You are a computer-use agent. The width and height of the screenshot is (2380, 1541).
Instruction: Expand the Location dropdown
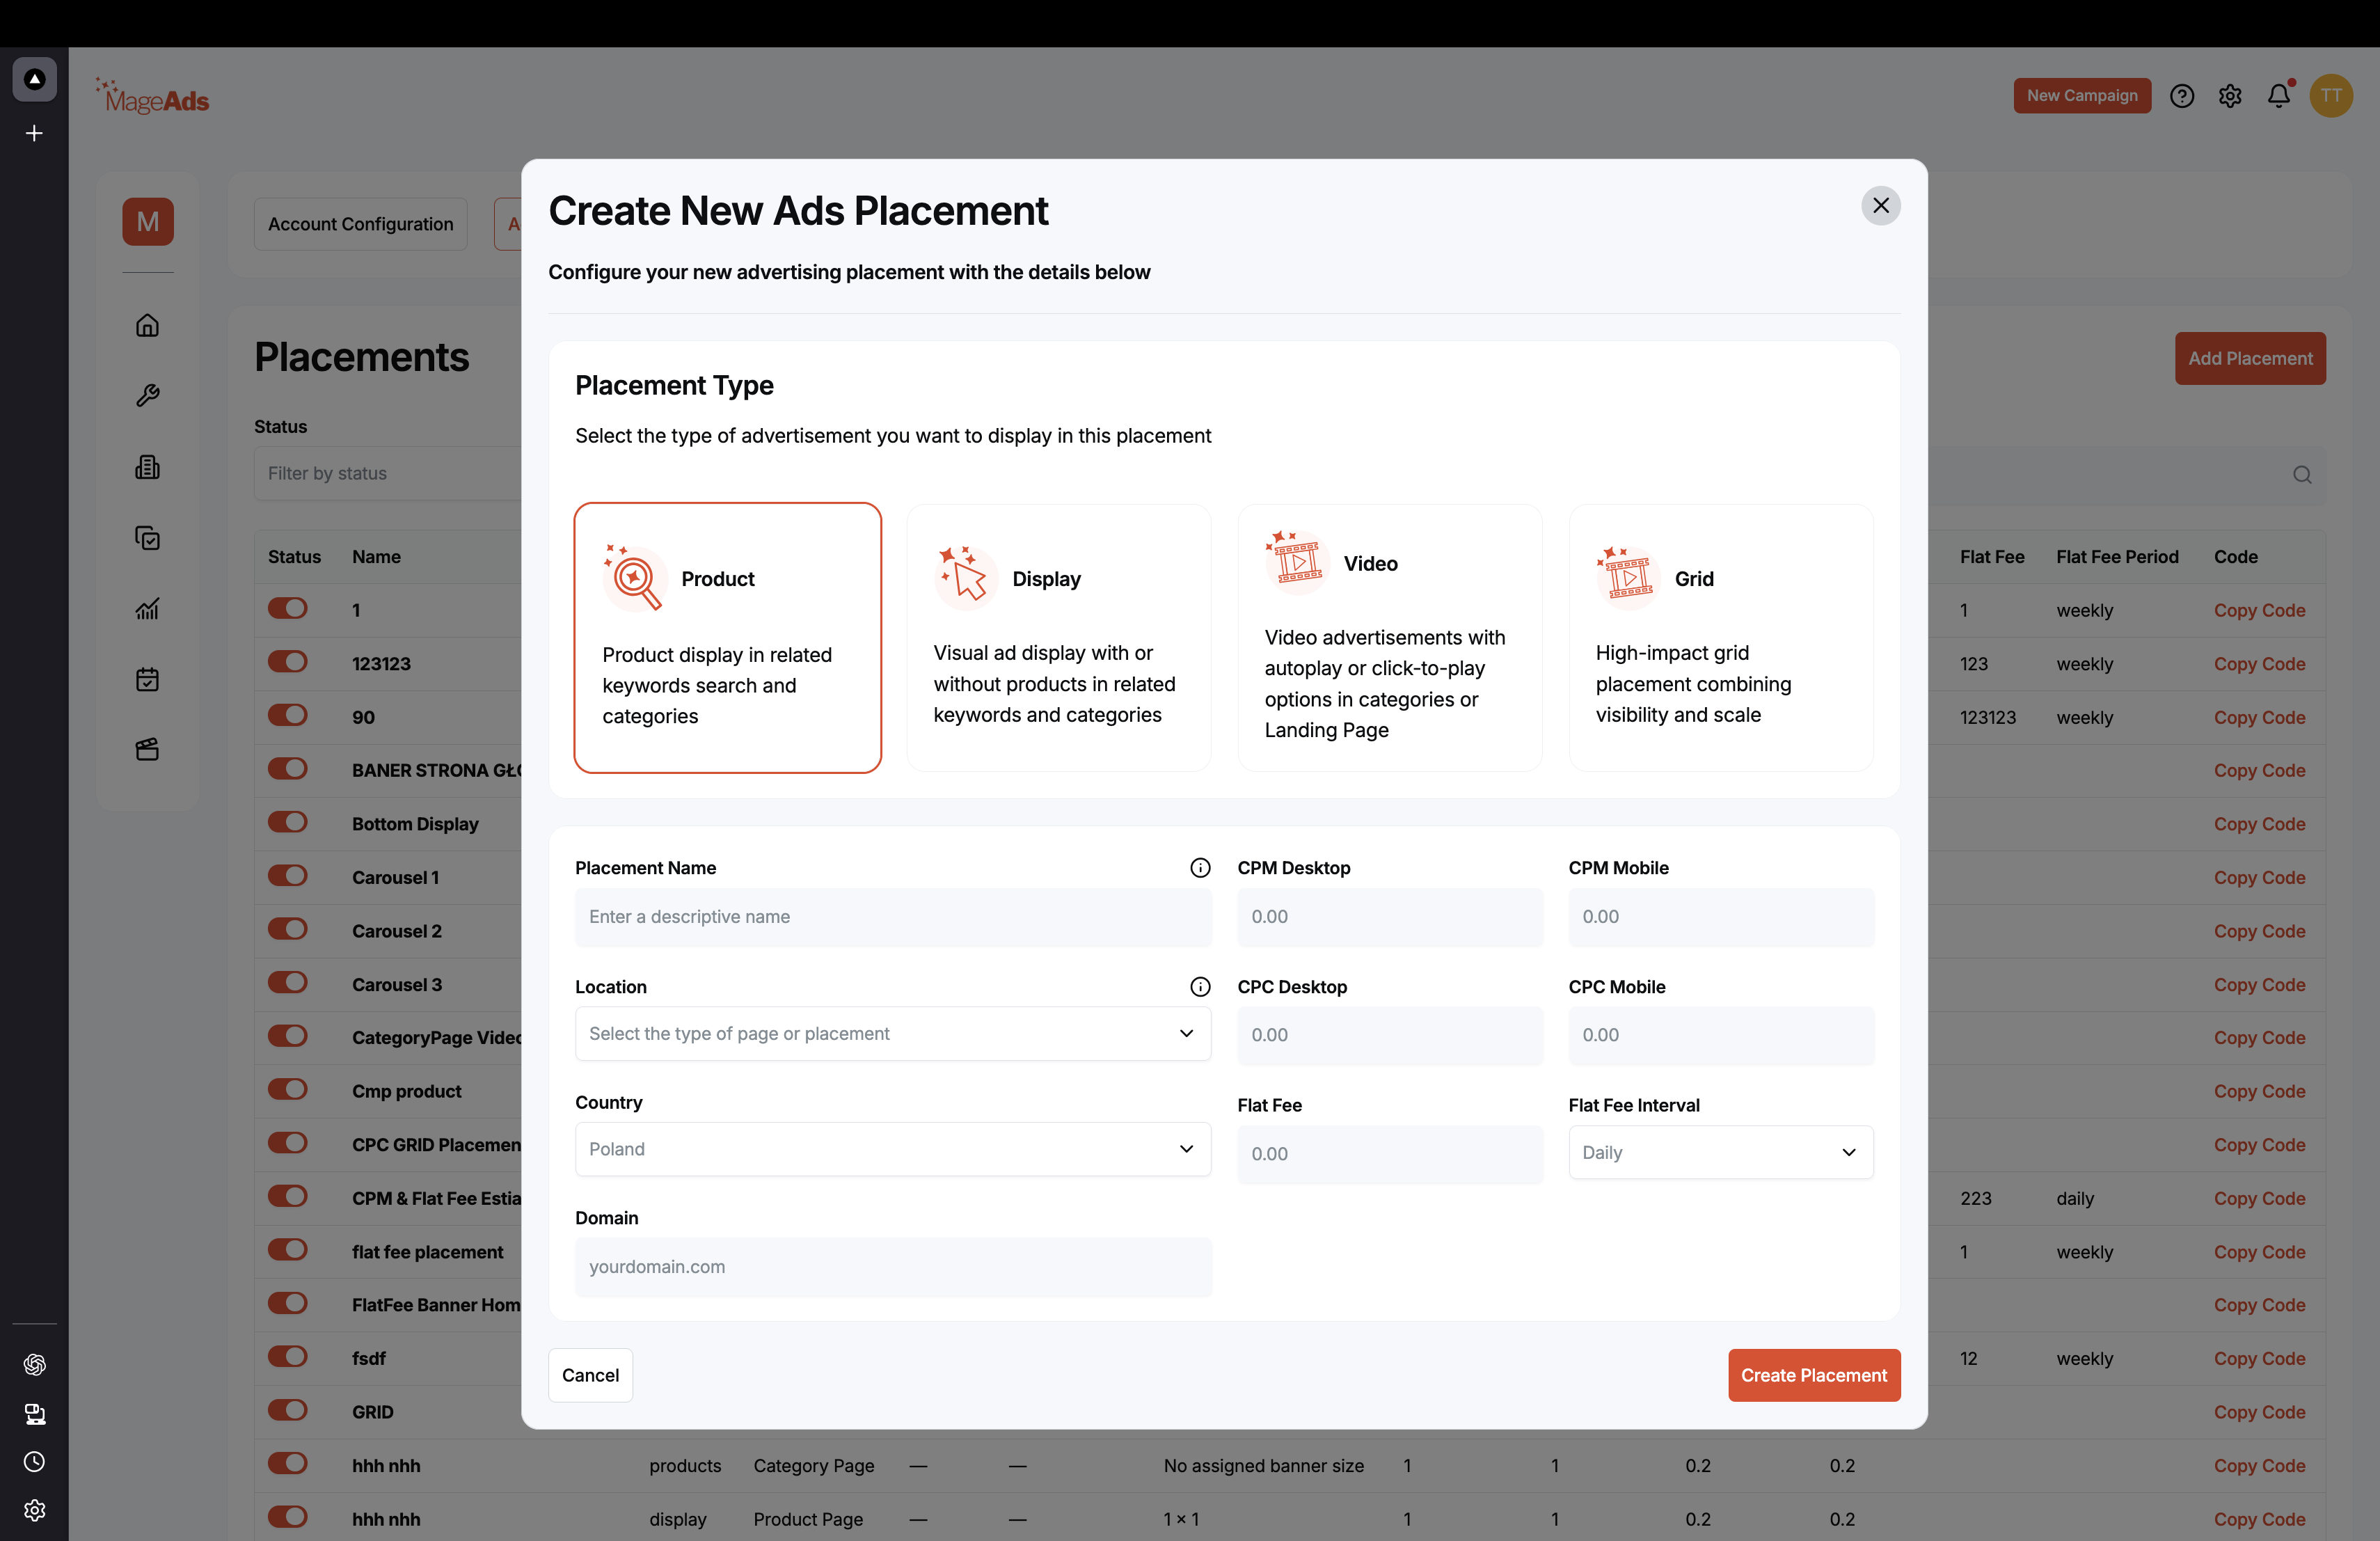pyautogui.click(x=893, y=1034)
